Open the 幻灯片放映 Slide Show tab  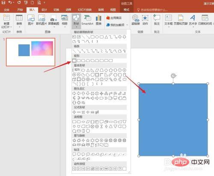coord(85,10)
